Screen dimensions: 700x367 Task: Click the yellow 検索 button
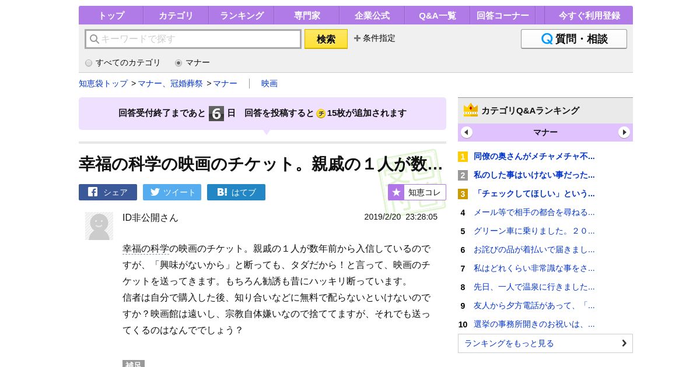(x=326, y=39)
